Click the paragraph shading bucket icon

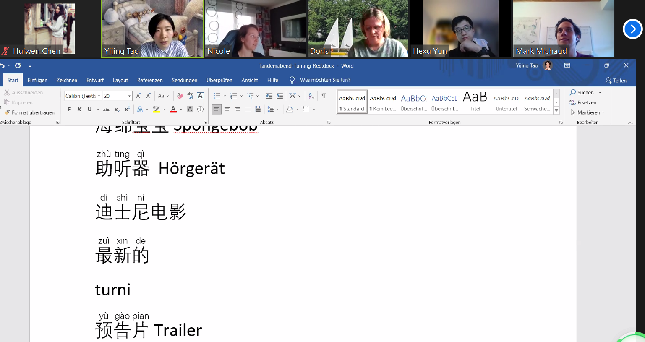290,110
